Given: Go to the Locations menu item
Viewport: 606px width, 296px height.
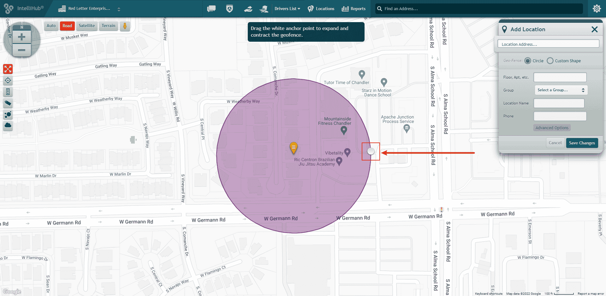Looking at the screenshot, I should [321, 9].
